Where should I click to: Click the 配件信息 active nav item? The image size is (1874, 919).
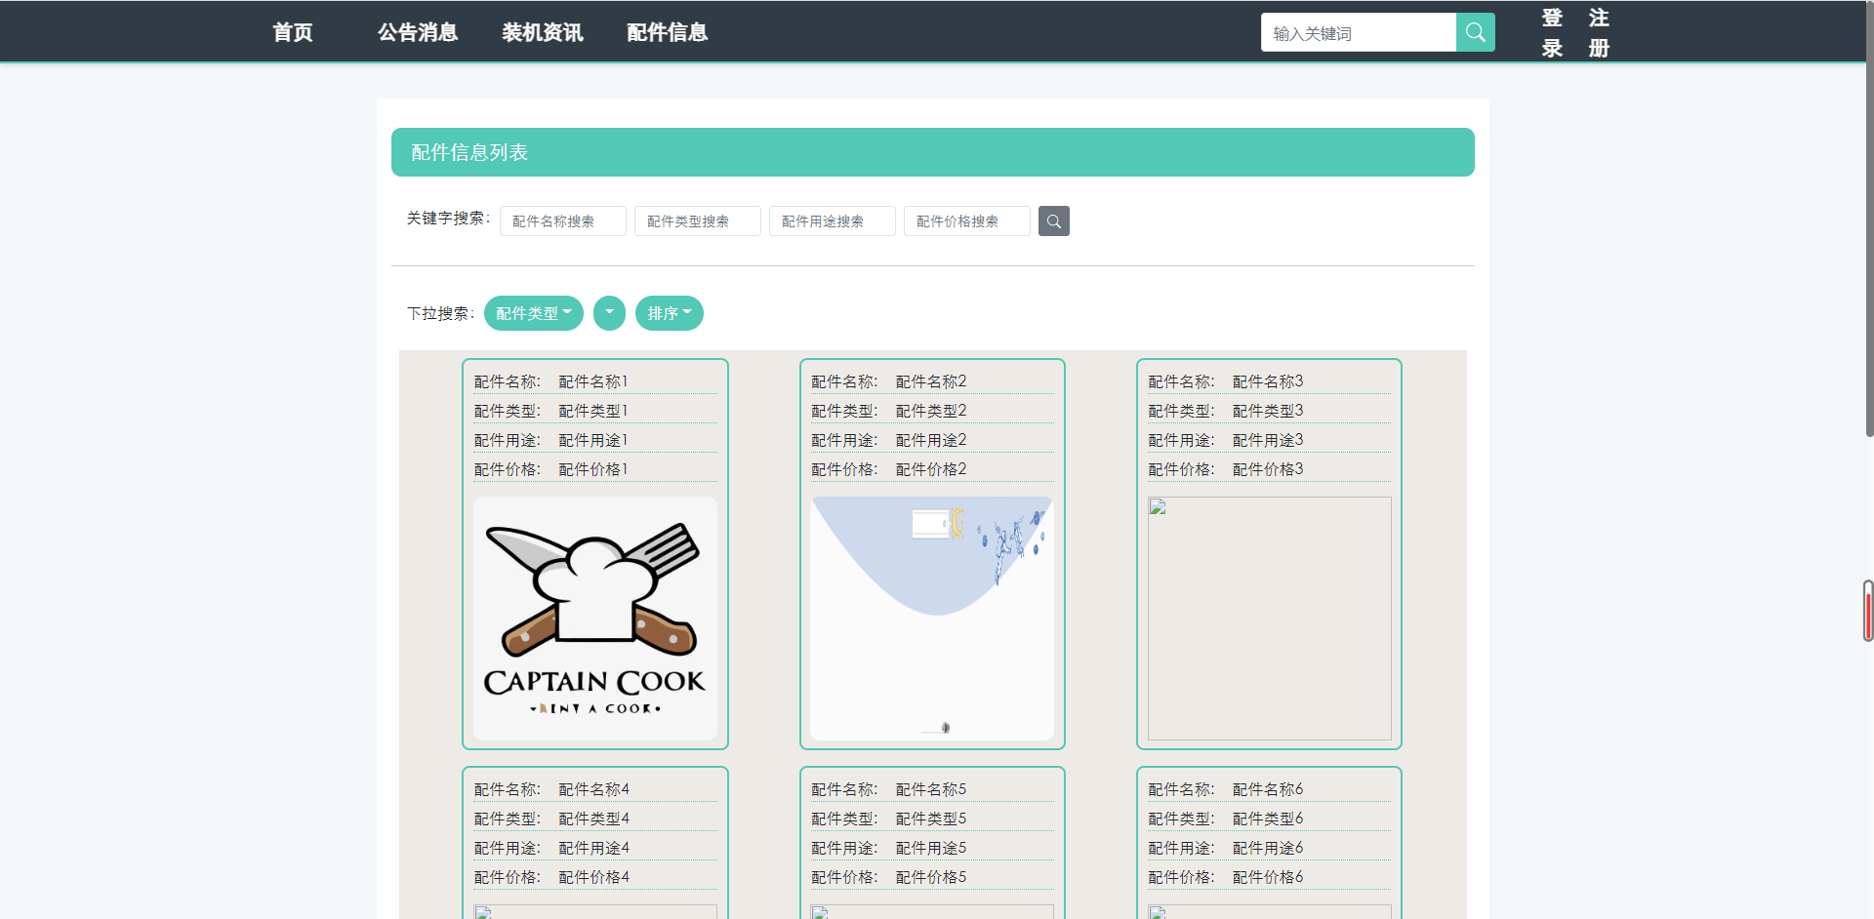coord(667,32)
